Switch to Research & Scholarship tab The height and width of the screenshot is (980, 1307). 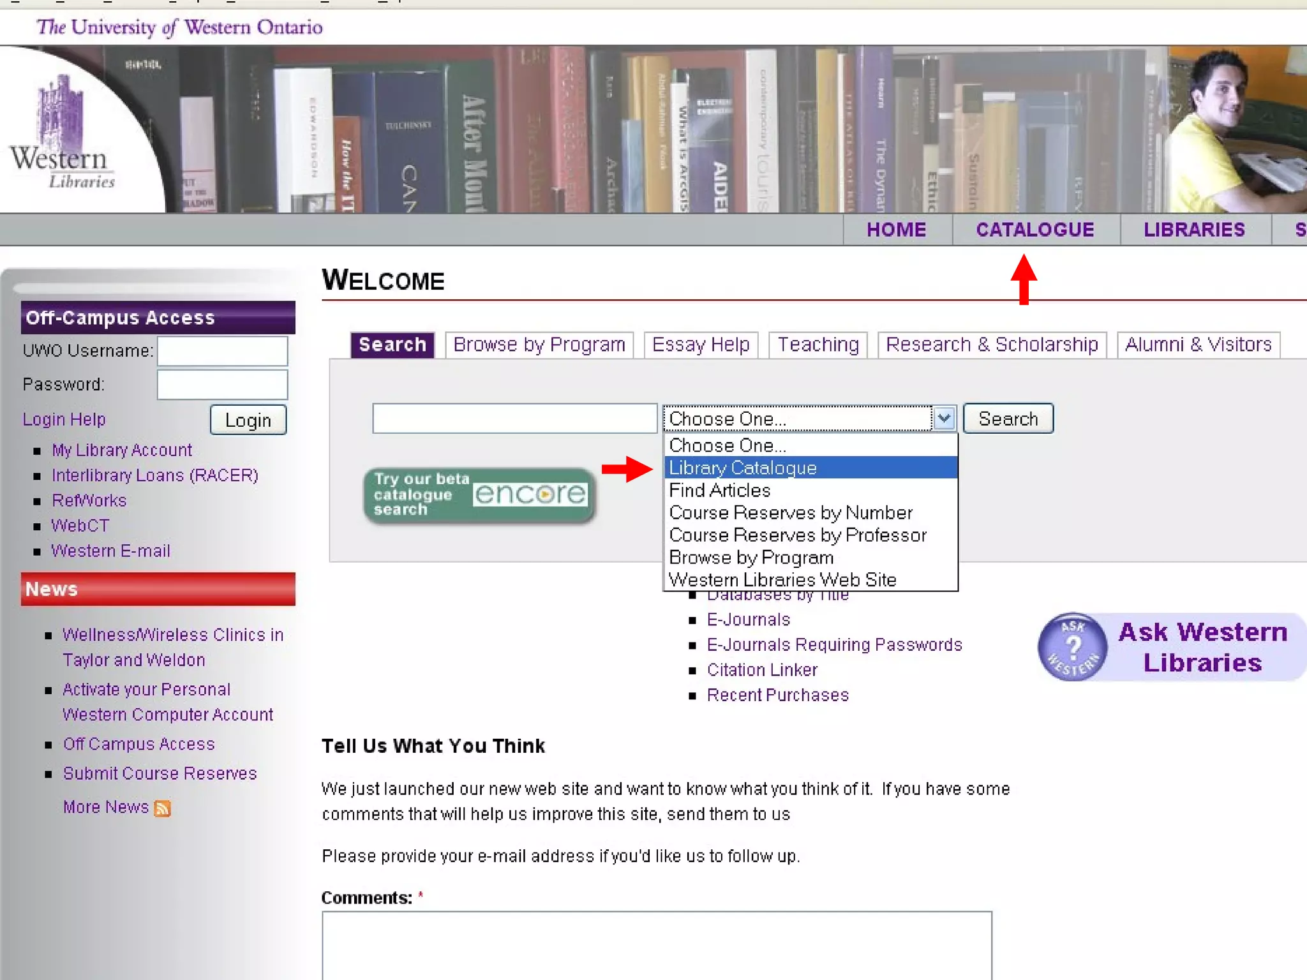(991, 345)
